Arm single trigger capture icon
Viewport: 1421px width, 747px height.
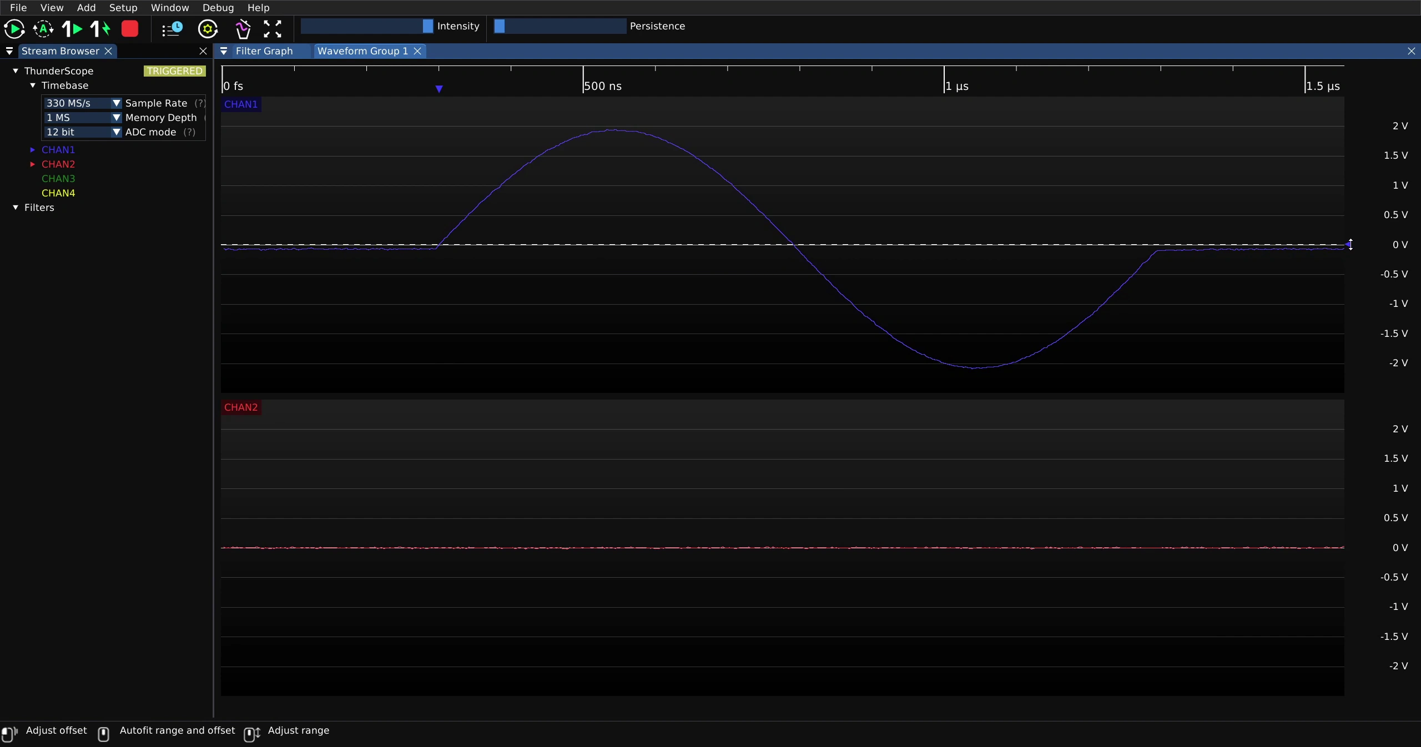click(x=72, y=29)
